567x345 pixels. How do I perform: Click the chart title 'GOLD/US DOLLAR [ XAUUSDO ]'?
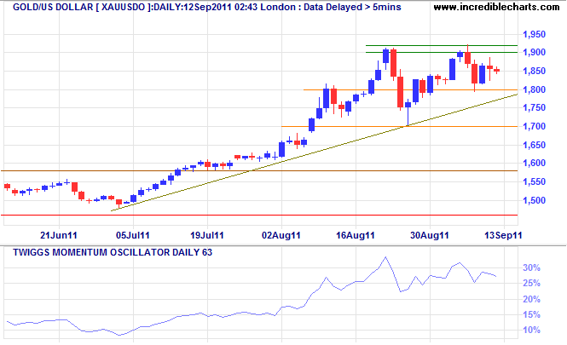point(80,7)
